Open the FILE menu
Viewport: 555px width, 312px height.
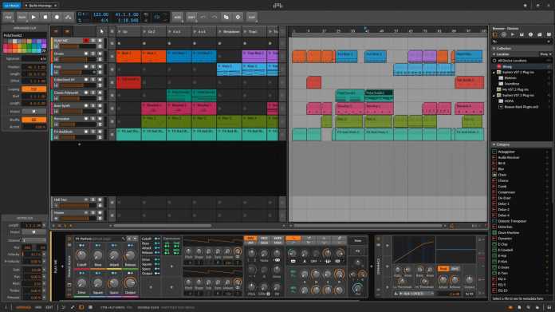coord(8,17)
